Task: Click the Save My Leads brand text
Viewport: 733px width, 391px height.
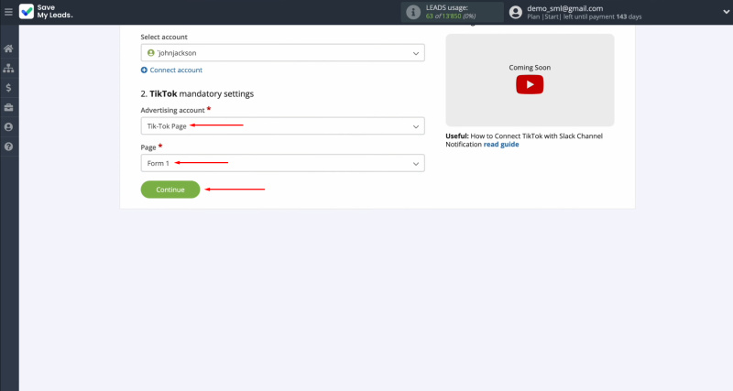Action: coord(55,12)
